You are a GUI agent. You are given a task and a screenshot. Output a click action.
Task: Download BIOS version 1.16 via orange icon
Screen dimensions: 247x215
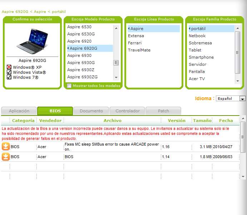click(6, 146)
